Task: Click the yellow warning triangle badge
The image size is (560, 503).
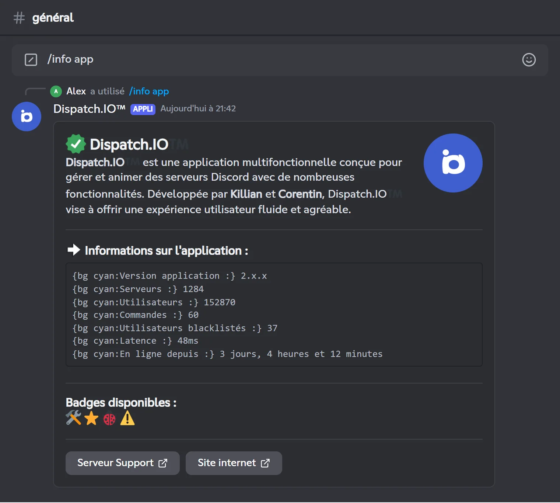Action: click(x=127, y=418)
